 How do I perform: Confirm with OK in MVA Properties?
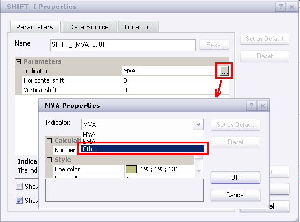[x=236, y=178]
